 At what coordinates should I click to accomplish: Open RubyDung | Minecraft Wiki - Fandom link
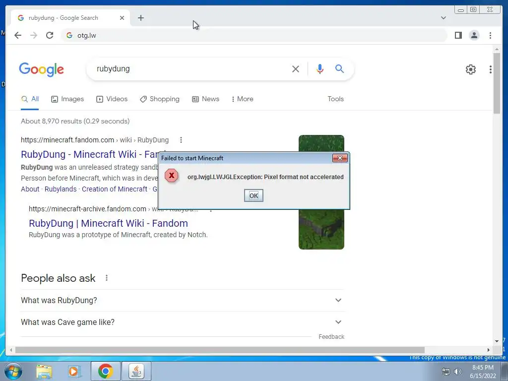point(108,223)
